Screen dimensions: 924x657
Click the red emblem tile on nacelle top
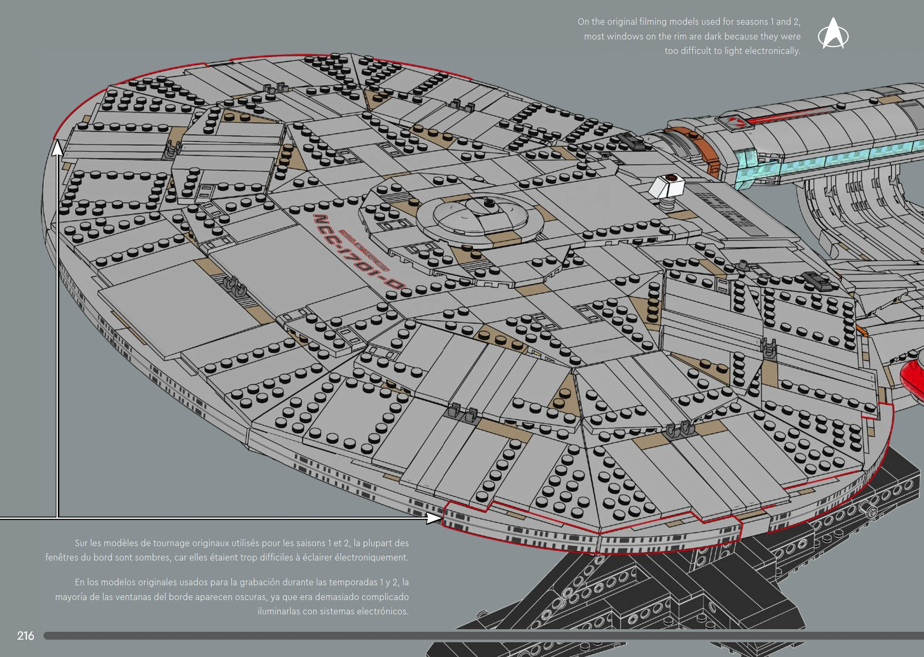[736, 121]
